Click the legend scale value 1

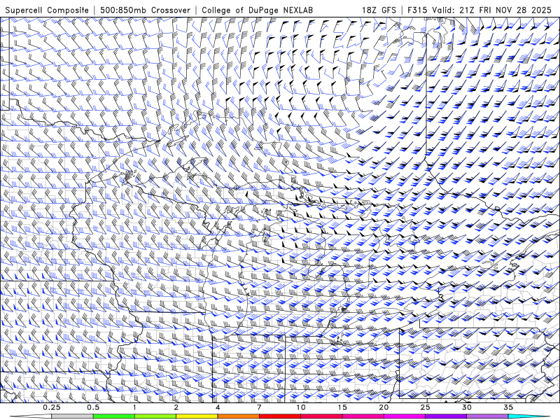pos(134,407)
